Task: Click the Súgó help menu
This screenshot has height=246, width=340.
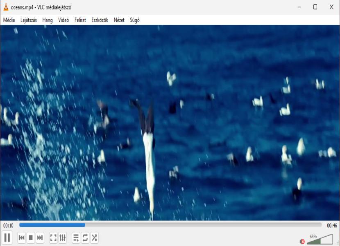Action: tap(135, 20)
